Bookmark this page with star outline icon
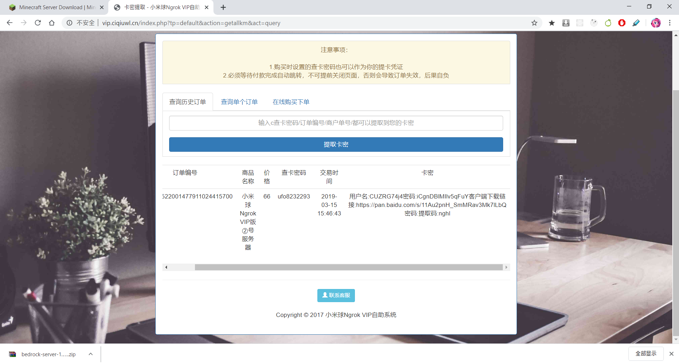This screenshot has height=364, width=679. 534,23
